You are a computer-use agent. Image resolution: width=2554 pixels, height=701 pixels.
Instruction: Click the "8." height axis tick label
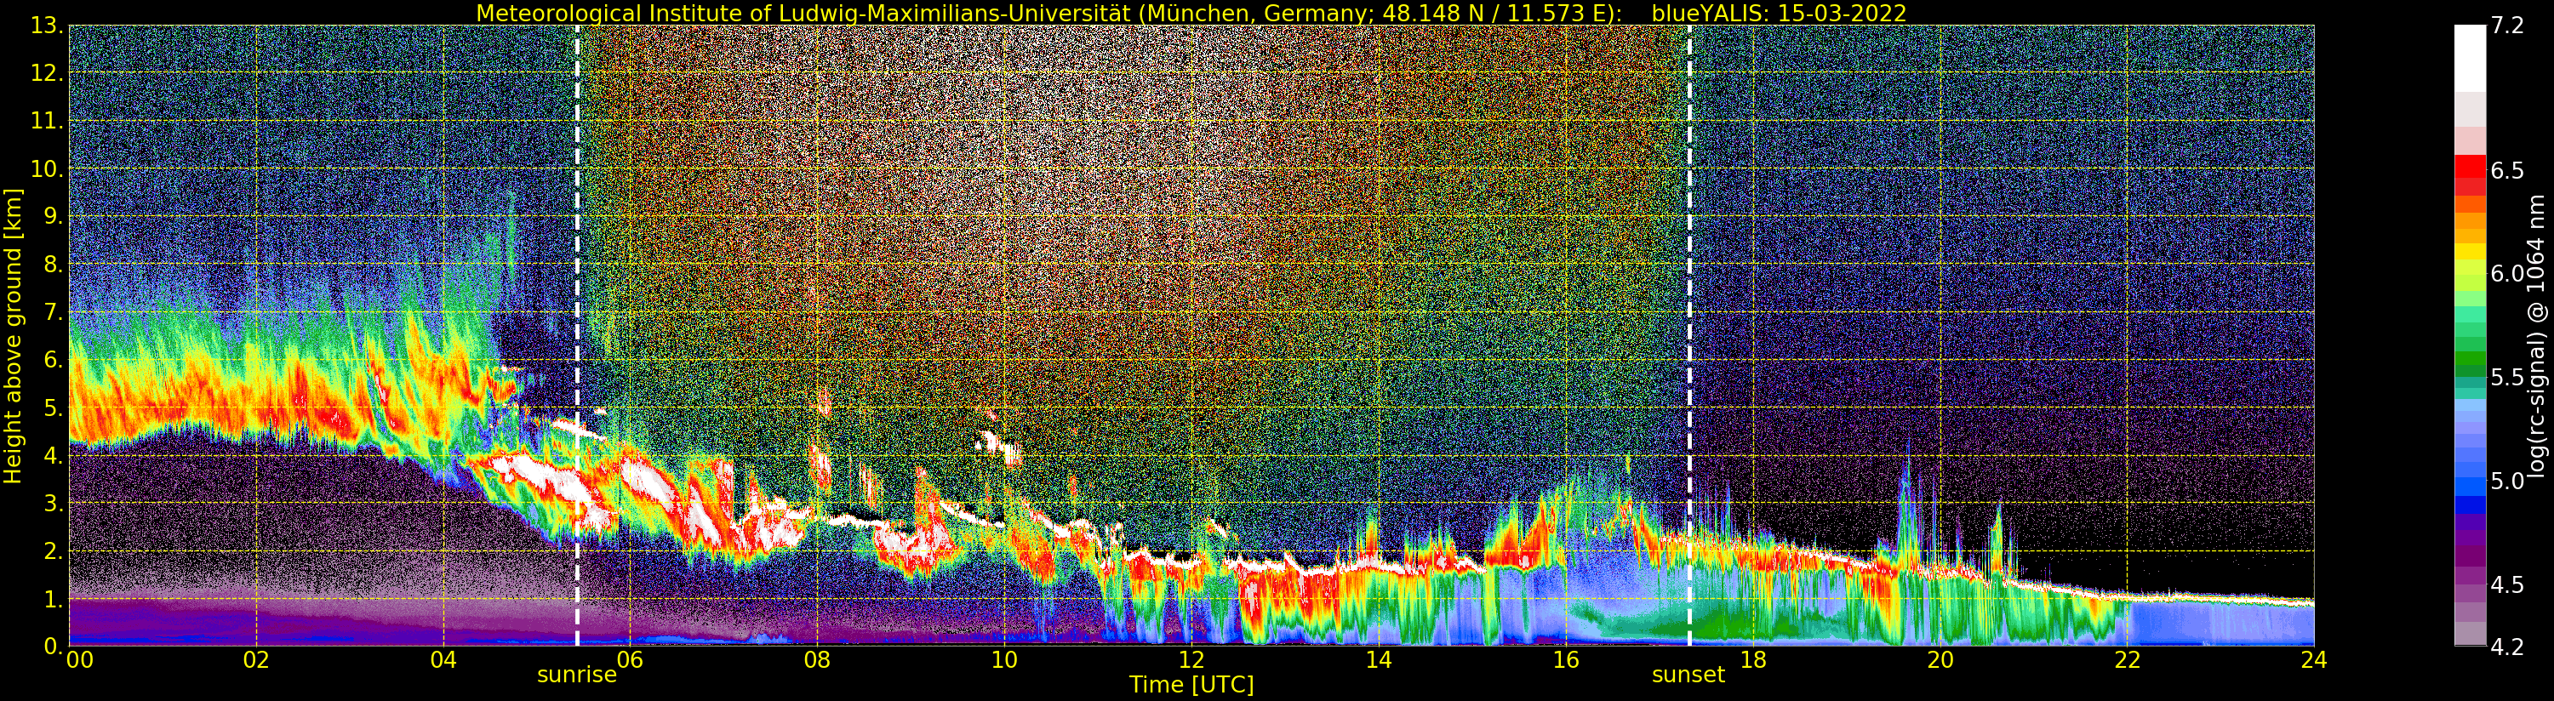[x=54, y=265]
